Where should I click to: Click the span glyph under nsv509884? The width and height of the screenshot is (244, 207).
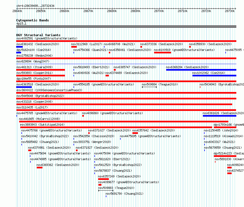[x=149, y=87]
